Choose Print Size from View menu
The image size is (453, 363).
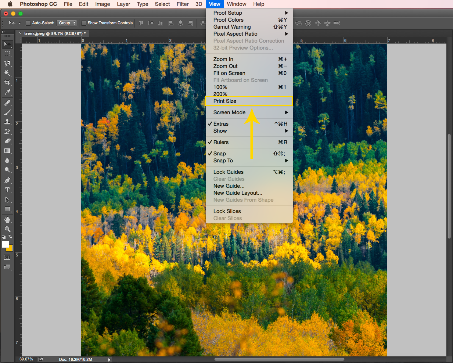pos(225,101)
